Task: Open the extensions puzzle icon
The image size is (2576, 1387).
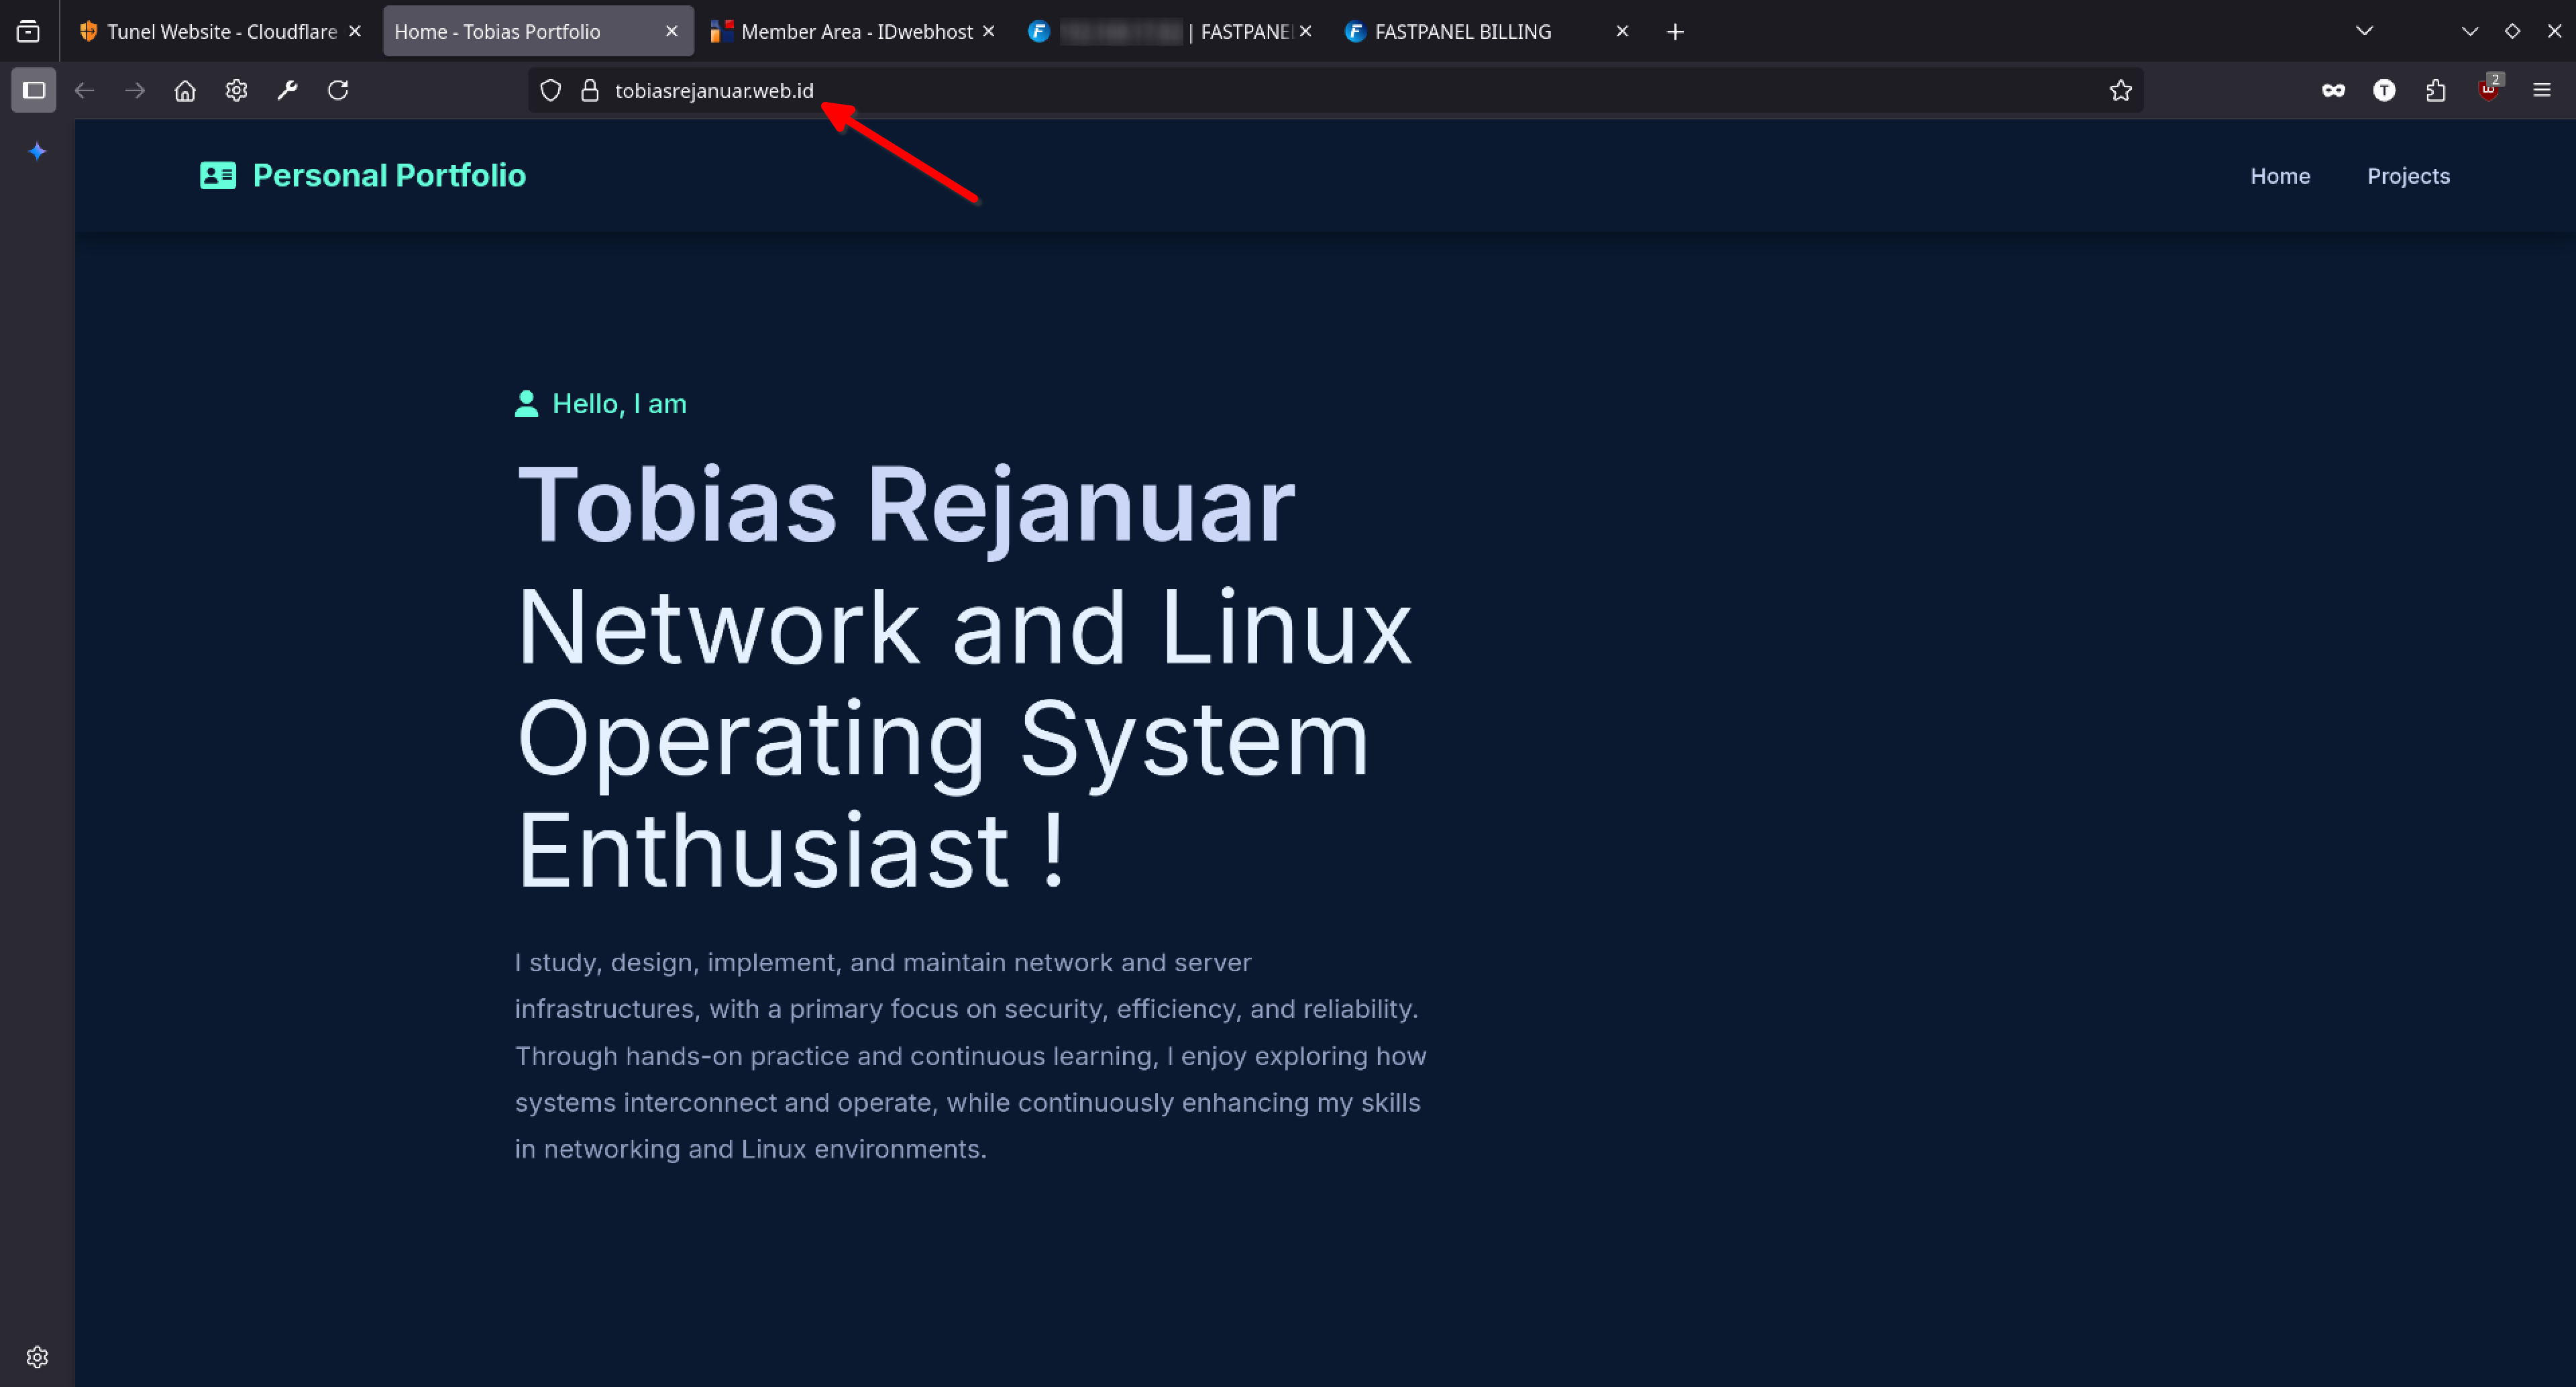Action: tap(2435, 90)
